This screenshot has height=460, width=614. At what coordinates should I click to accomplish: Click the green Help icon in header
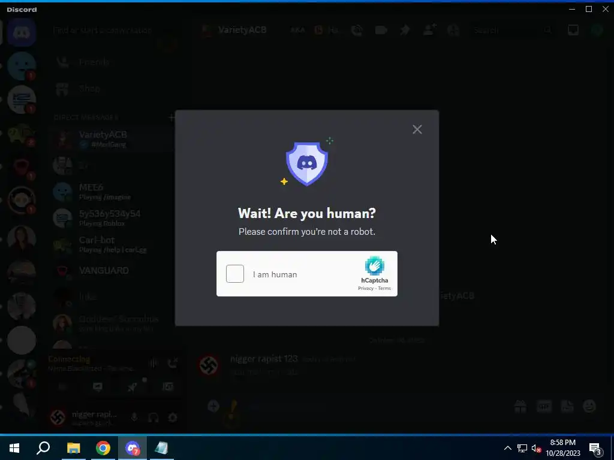[597, 30]
